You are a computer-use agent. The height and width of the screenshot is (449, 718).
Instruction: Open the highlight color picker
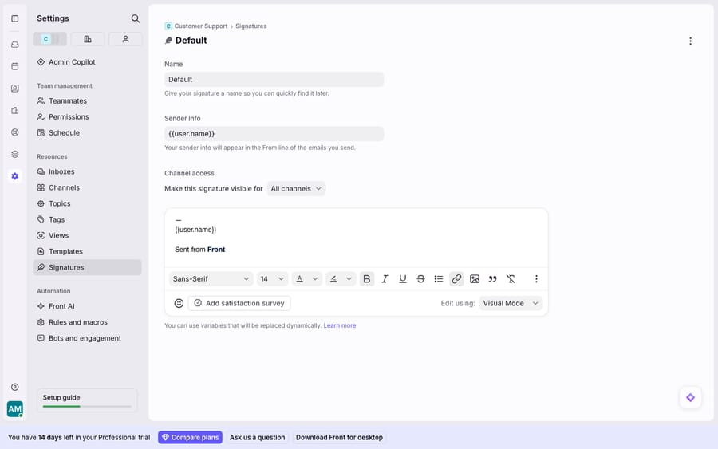click(340, 279)
